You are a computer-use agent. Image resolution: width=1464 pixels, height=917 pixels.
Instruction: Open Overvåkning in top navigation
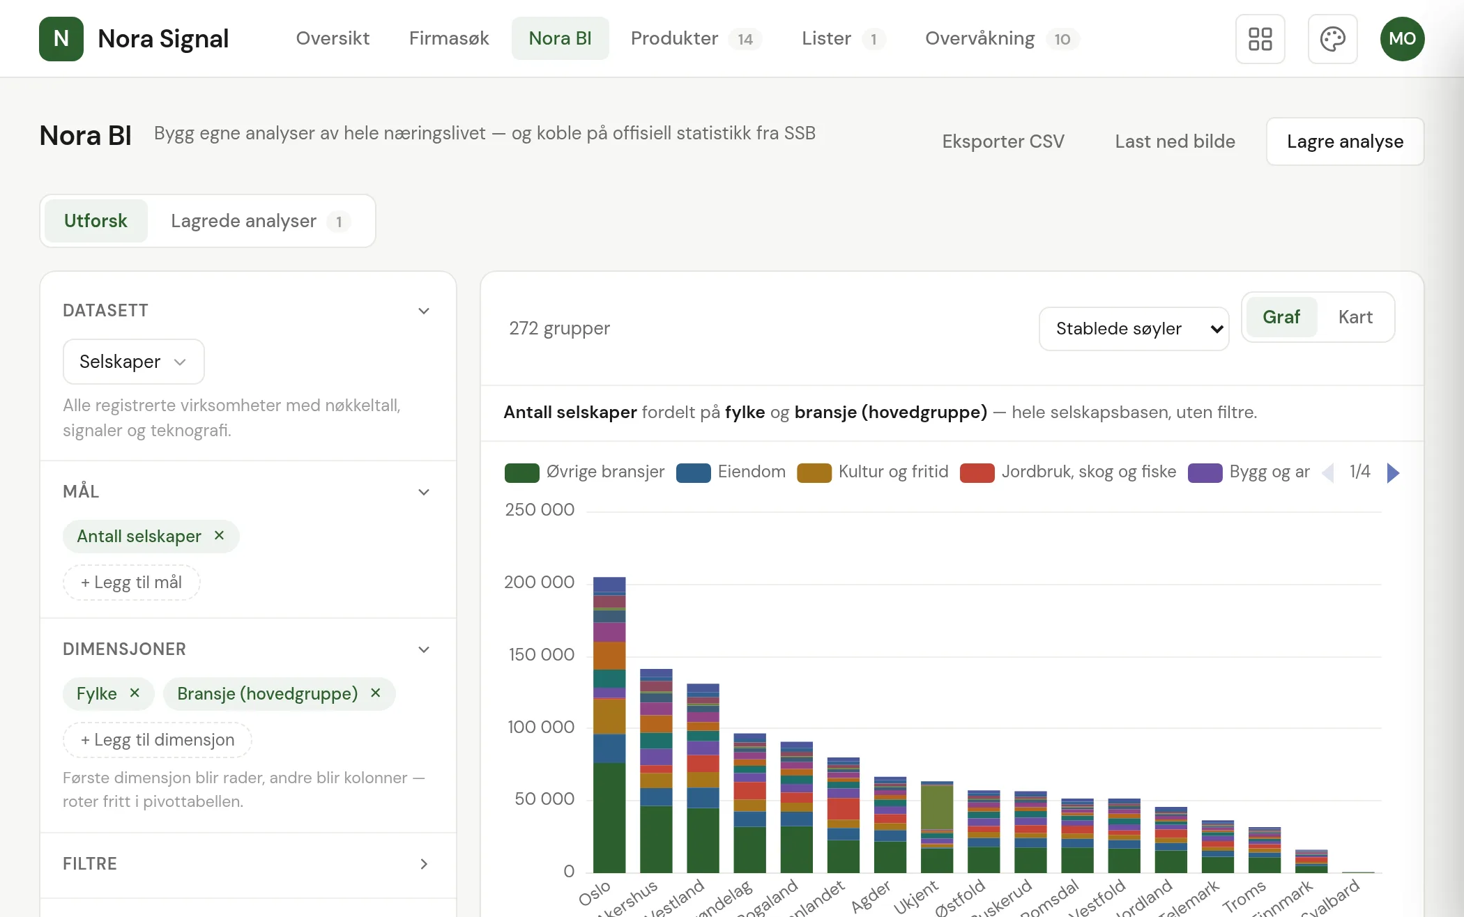coord(1002,38)
